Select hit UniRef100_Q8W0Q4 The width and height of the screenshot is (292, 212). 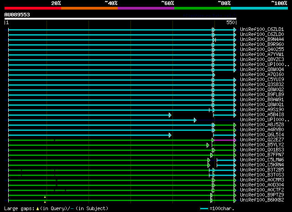262,70
